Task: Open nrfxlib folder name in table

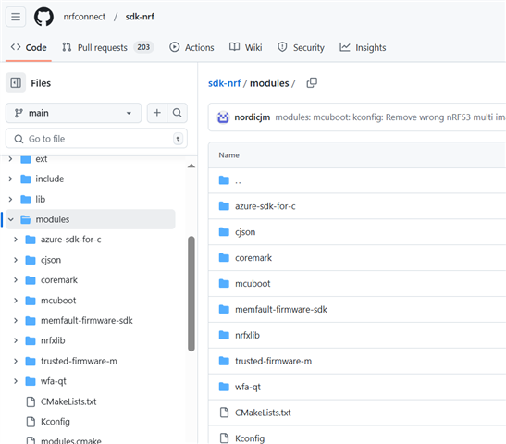Action: pos(247,335)
